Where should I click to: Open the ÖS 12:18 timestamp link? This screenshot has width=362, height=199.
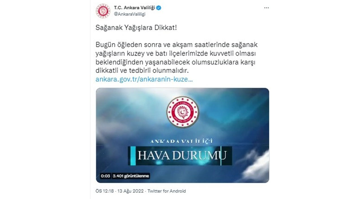(104, 191)
